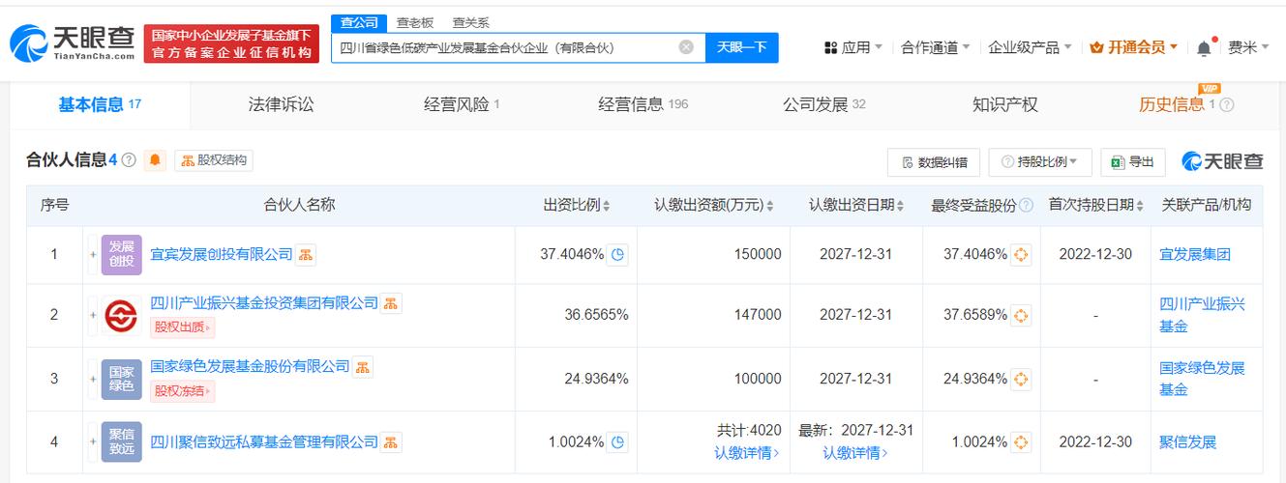1286x483 pixels.
Task: Open the 企业级产品 dropdown
Action: pyautogui.click(x=1030, y=47)
